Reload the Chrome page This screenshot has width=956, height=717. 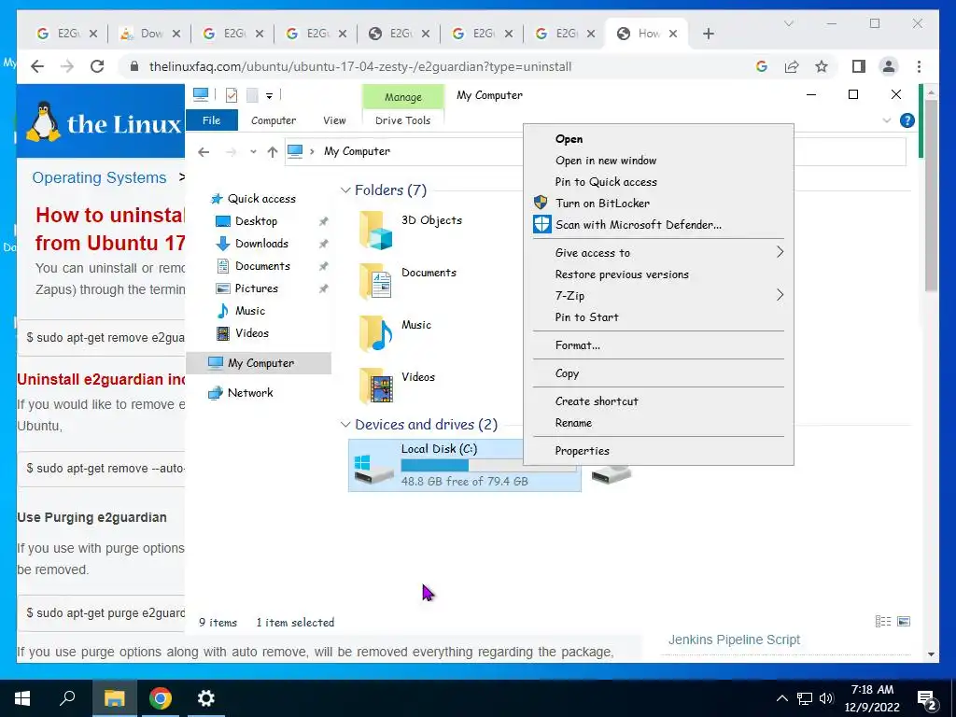[97, 66]
